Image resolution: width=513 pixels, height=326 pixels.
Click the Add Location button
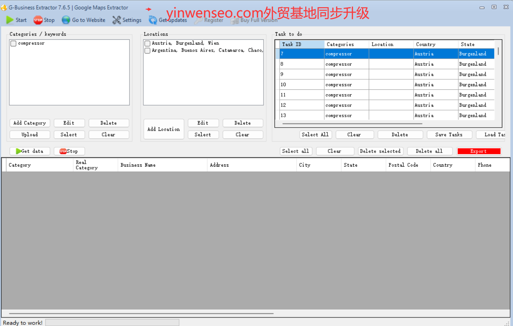click(163, 129)
